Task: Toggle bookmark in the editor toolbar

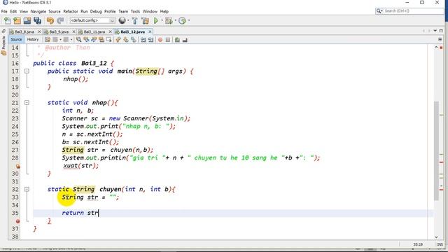Action: tap(134, 40)
